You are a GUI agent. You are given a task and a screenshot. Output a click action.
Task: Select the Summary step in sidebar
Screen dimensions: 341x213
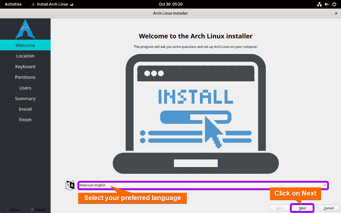click(x=25, y=98)
